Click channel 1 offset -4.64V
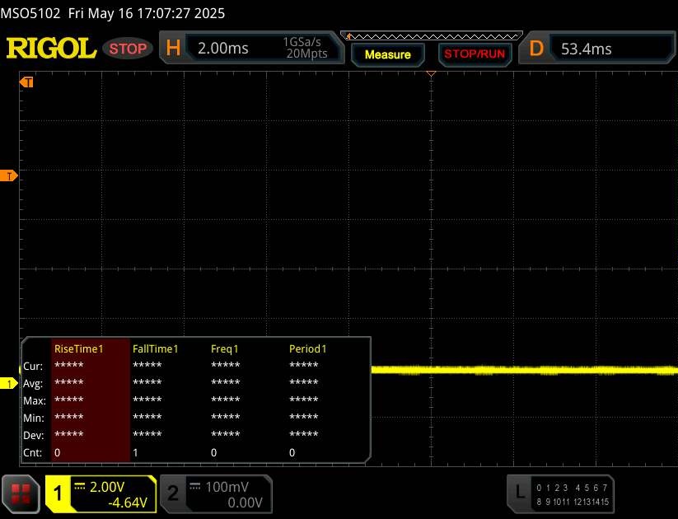This screenshot has height=519, width=678. (x=128, y=503)
